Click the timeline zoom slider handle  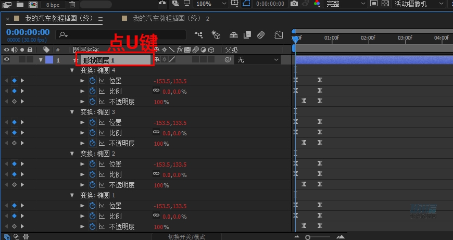pos(308,237)
